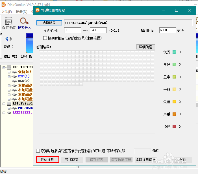Viewport: 198px width, 174px height.
Task: Click the 读取检测信息 button
Action: [146, 160]
